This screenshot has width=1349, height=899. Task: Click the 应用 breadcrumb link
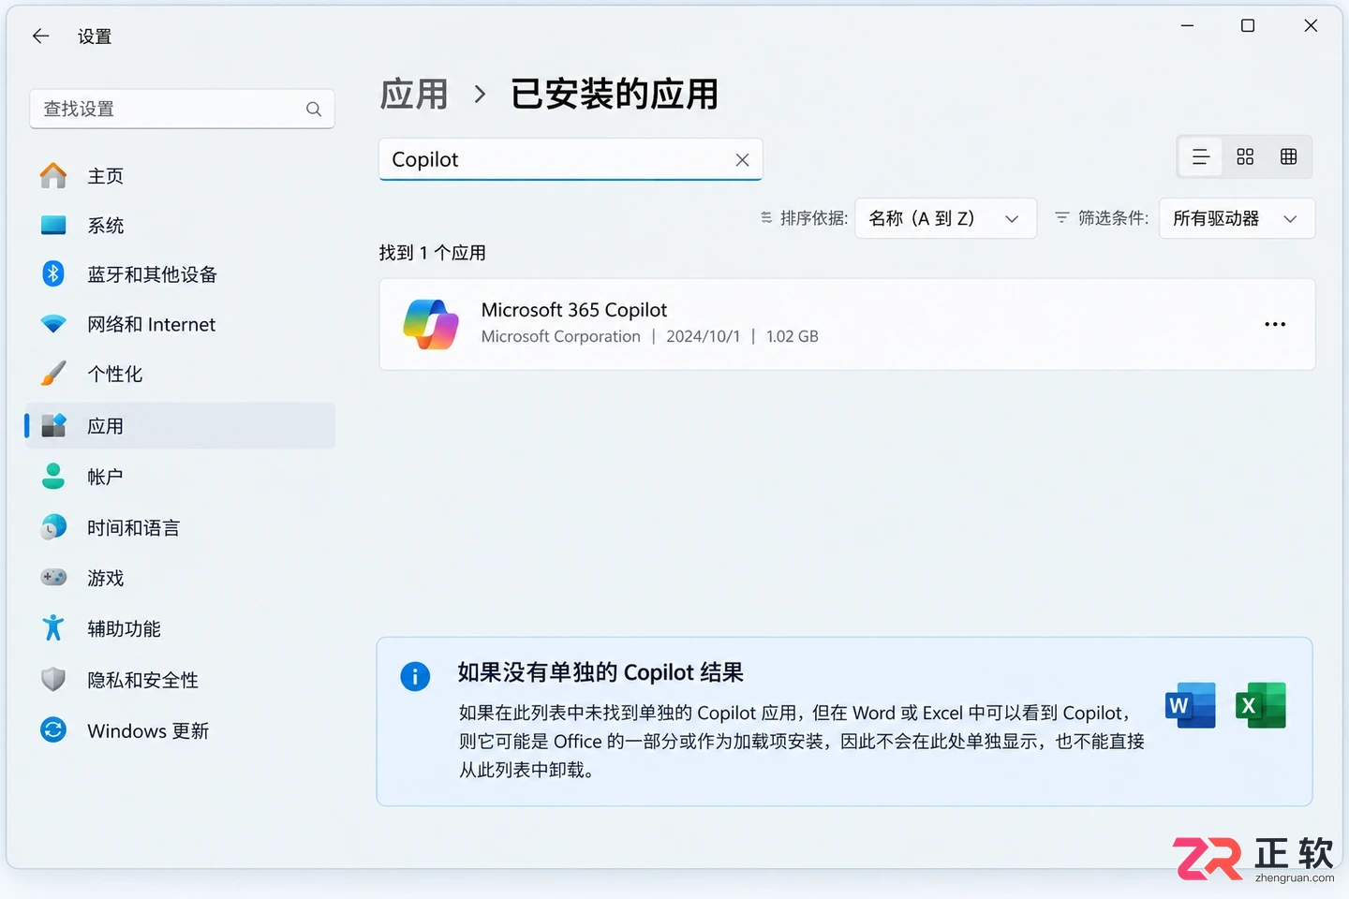tap(414, 95)
